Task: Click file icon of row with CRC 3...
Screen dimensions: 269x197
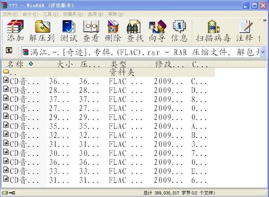Action: point(6,143)
